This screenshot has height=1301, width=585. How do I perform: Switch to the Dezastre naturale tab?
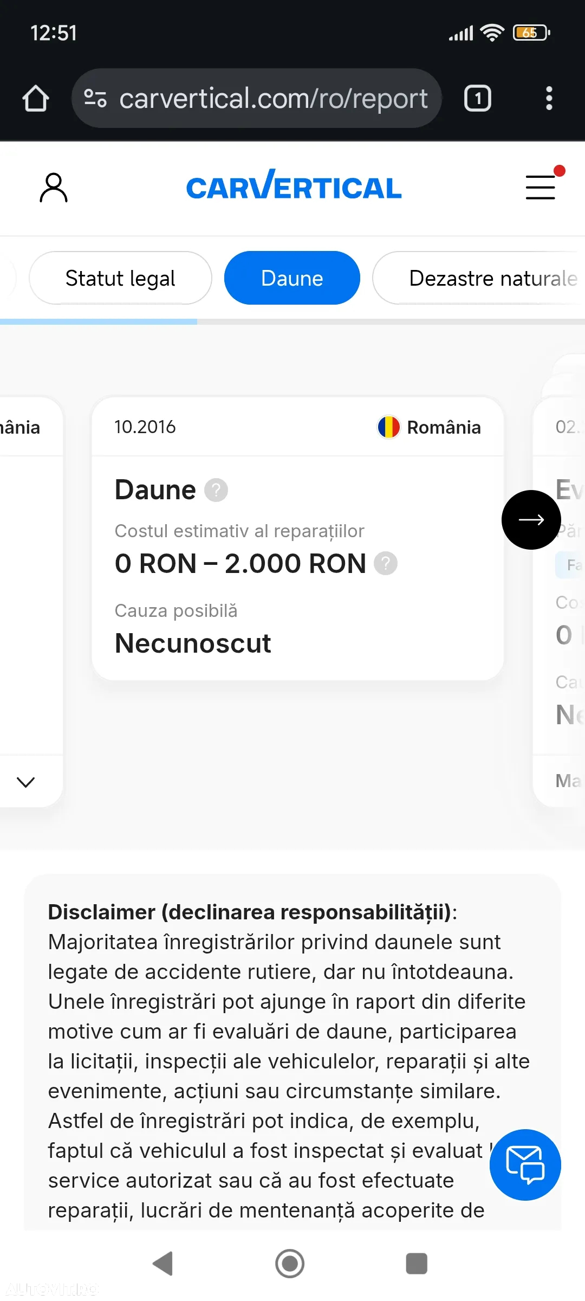[479, 278]
